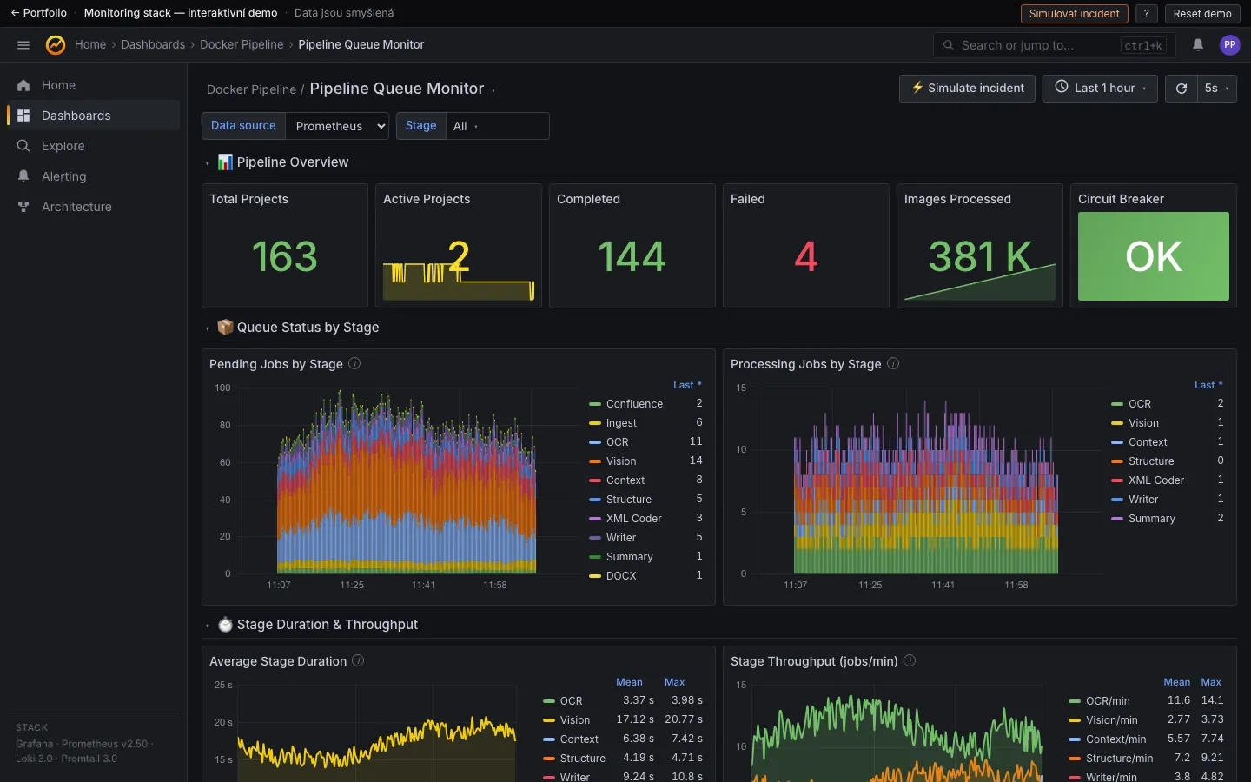Image resolution: width=1251 pixels, height=782 pixels.
Task: Go back to Portfolio link
Action: 38,13
